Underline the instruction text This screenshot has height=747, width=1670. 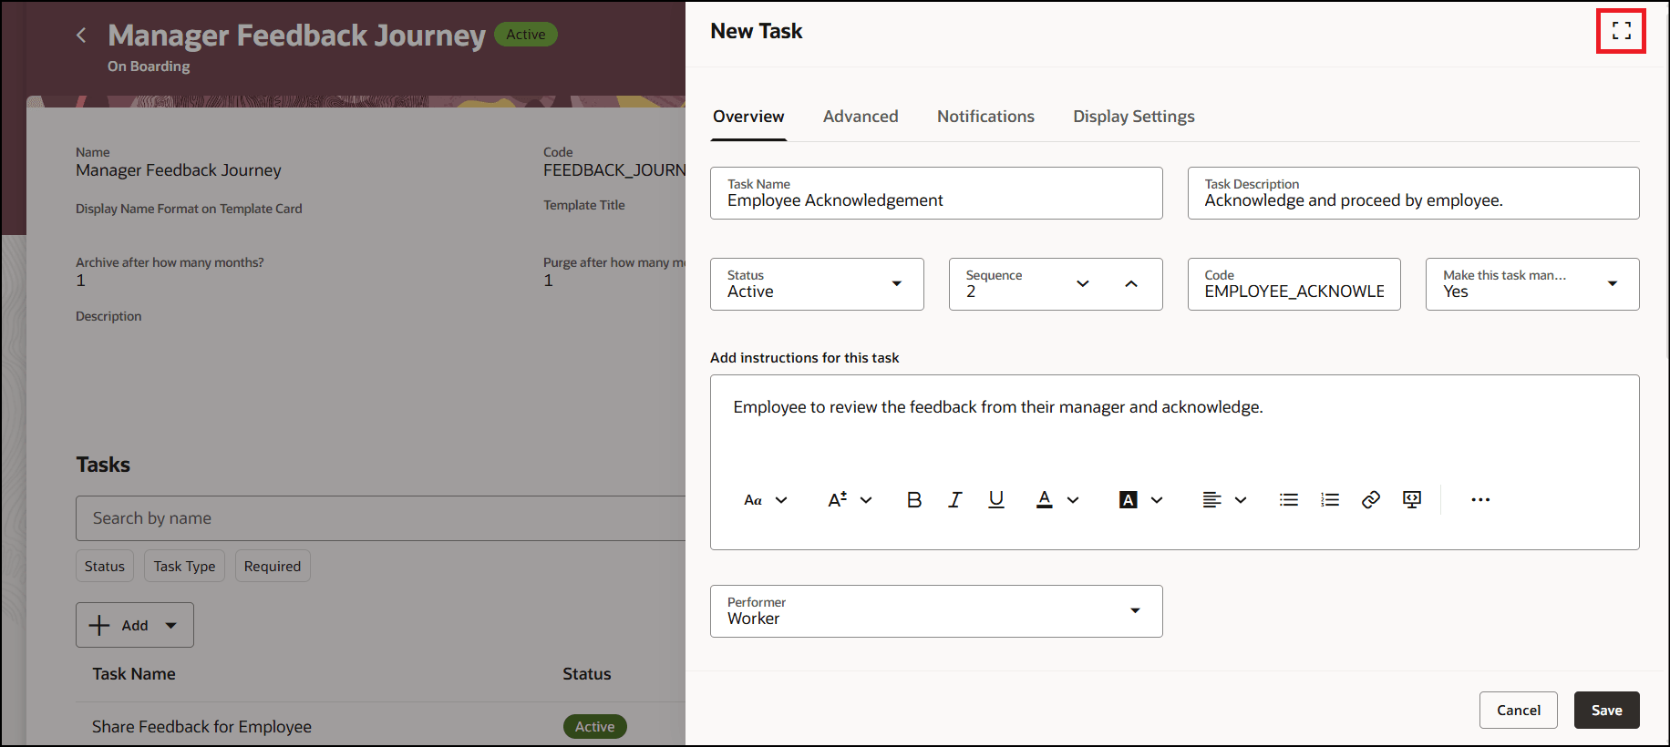click(996, 499)
